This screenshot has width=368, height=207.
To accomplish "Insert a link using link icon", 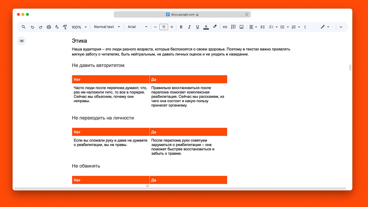I will pos(225,27).
